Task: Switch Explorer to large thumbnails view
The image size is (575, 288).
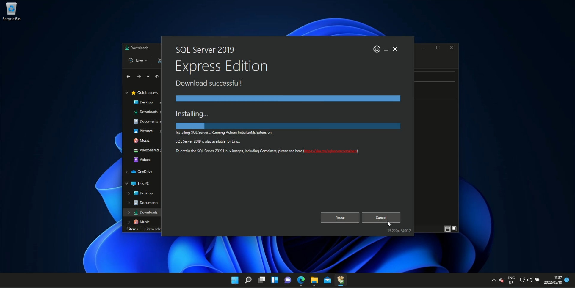Action: click(454, 229)
